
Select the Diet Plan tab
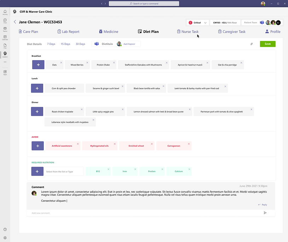coord(148,31)
